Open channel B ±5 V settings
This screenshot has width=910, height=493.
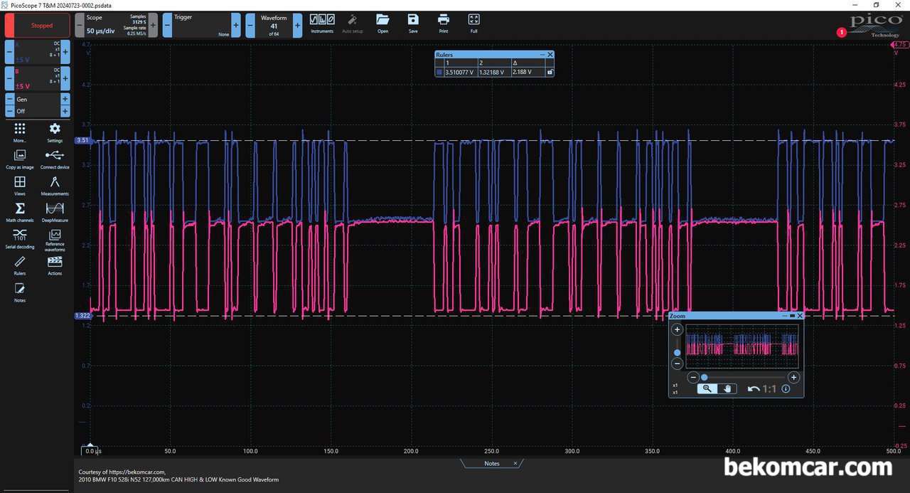coord(37,77)
